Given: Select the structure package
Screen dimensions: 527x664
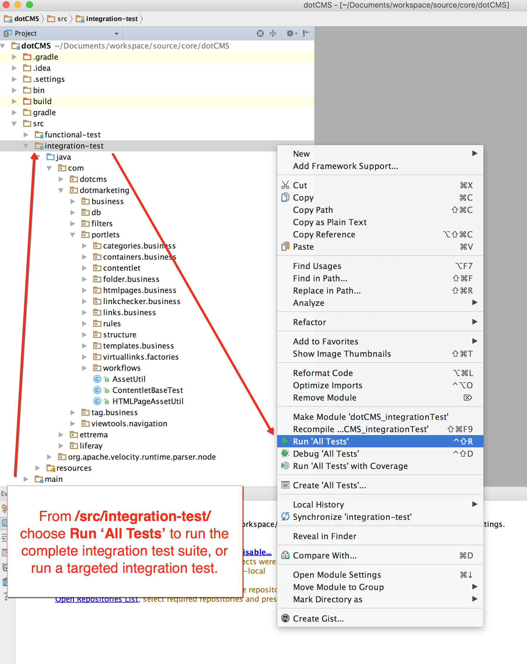Looking at the screenshot, I should [x=120, y=334].
